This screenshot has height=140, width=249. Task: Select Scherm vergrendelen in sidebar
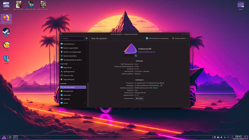pyautogui.click(x=73, y=48)
